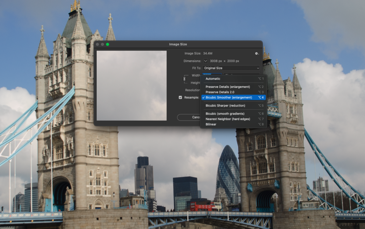This screenshot has height=229, width=365.
Task: Select Bicubic Sharper (reduction) option
Action: [233, 105]
